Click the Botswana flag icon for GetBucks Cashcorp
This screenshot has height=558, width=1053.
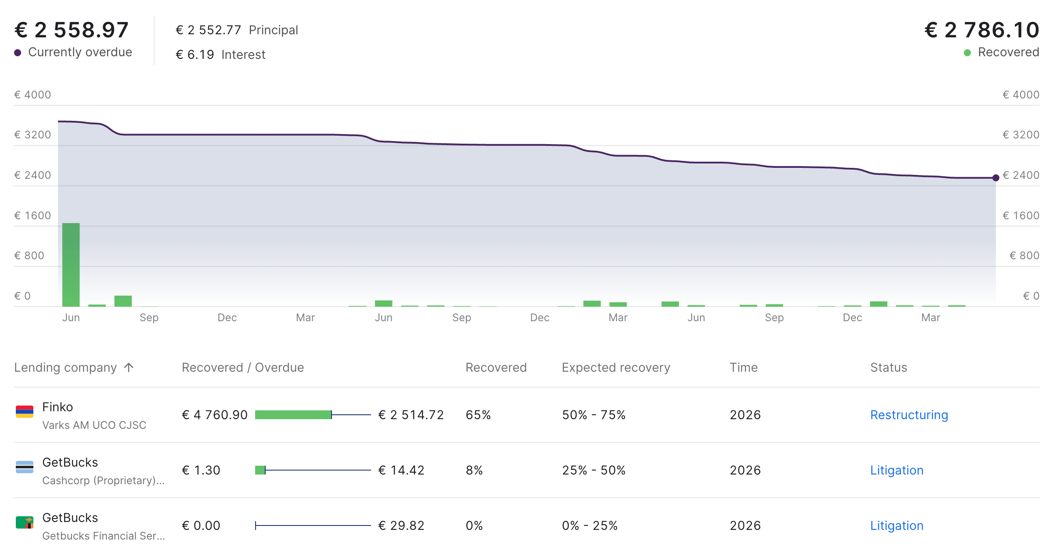coord(25,467)
